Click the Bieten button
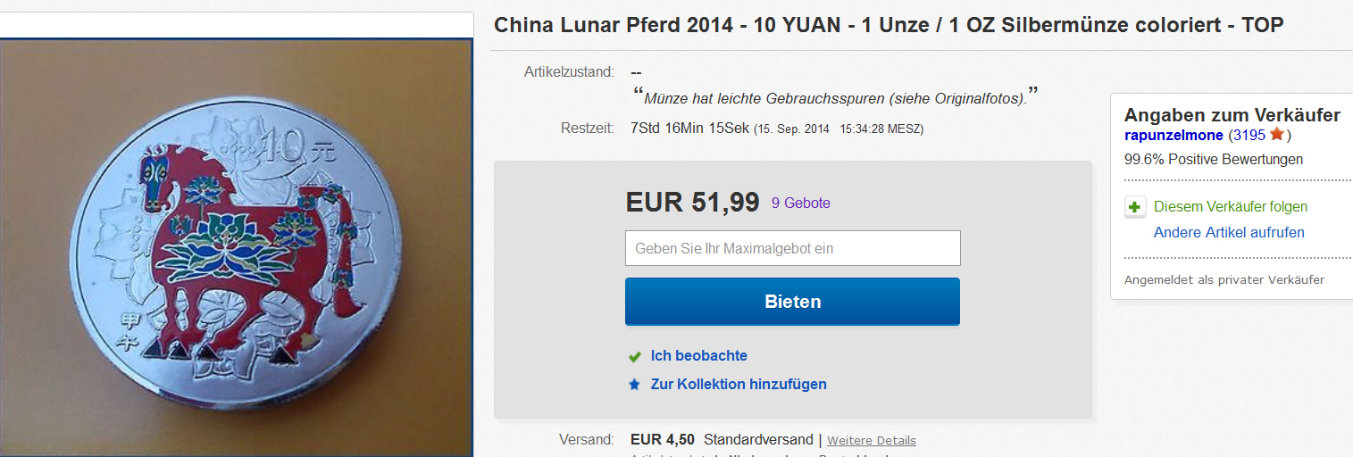Viewport: 1353px width, 457px height. coord(792,302)
